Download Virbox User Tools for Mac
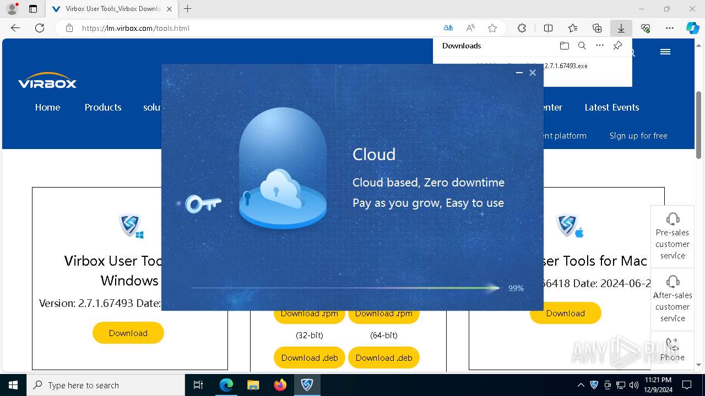This screenshot has height=396, width=705. (566, 313)
